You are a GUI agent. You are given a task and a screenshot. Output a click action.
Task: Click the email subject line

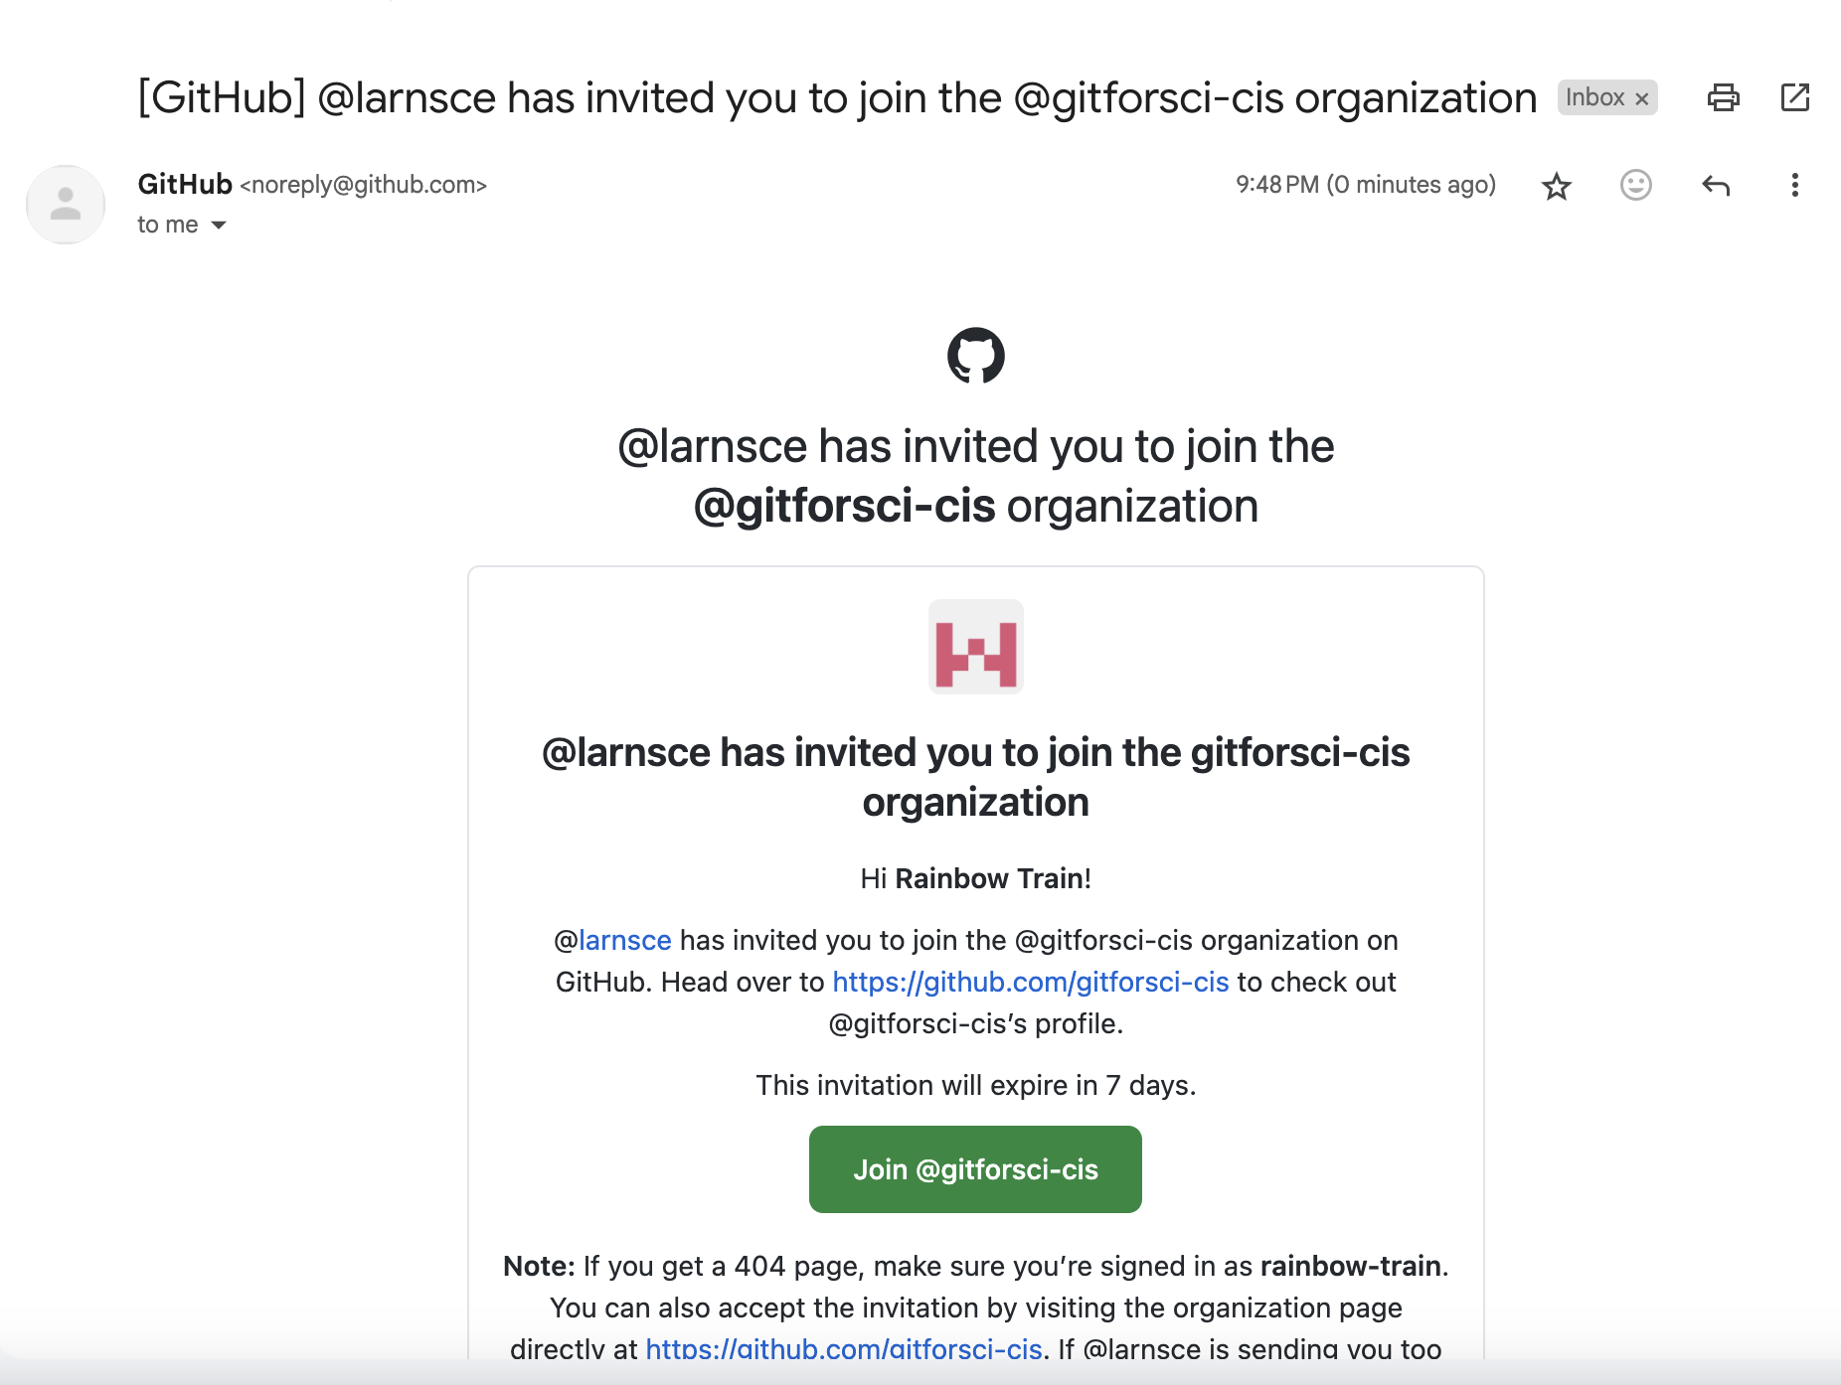837,97
